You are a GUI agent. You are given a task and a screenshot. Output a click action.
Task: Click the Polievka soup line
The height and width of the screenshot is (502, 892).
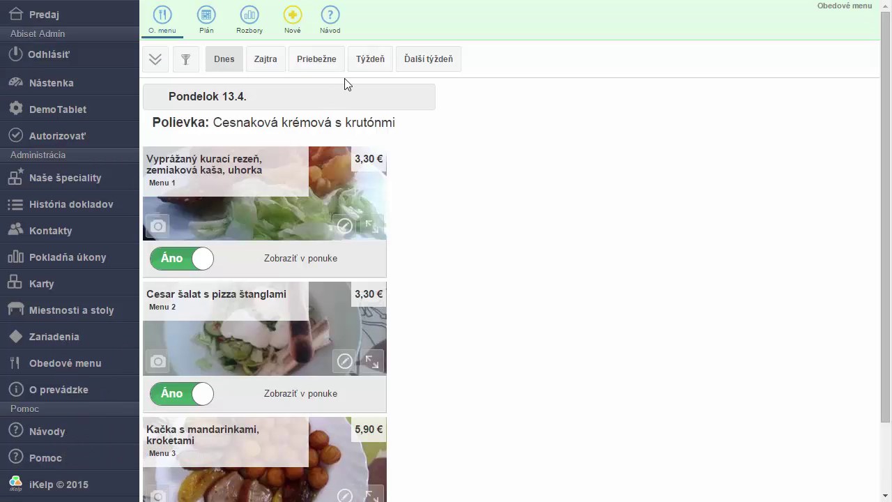coord(274,123)
